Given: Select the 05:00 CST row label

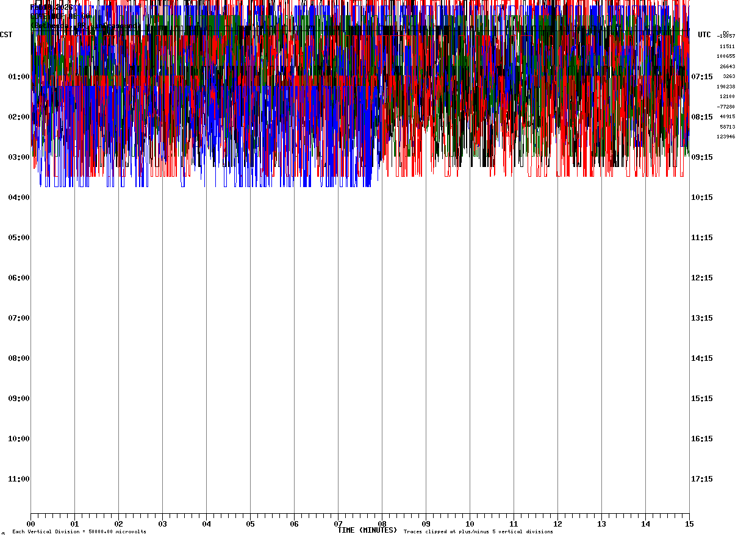Looking at the screenshot, I should pos(19,238).
